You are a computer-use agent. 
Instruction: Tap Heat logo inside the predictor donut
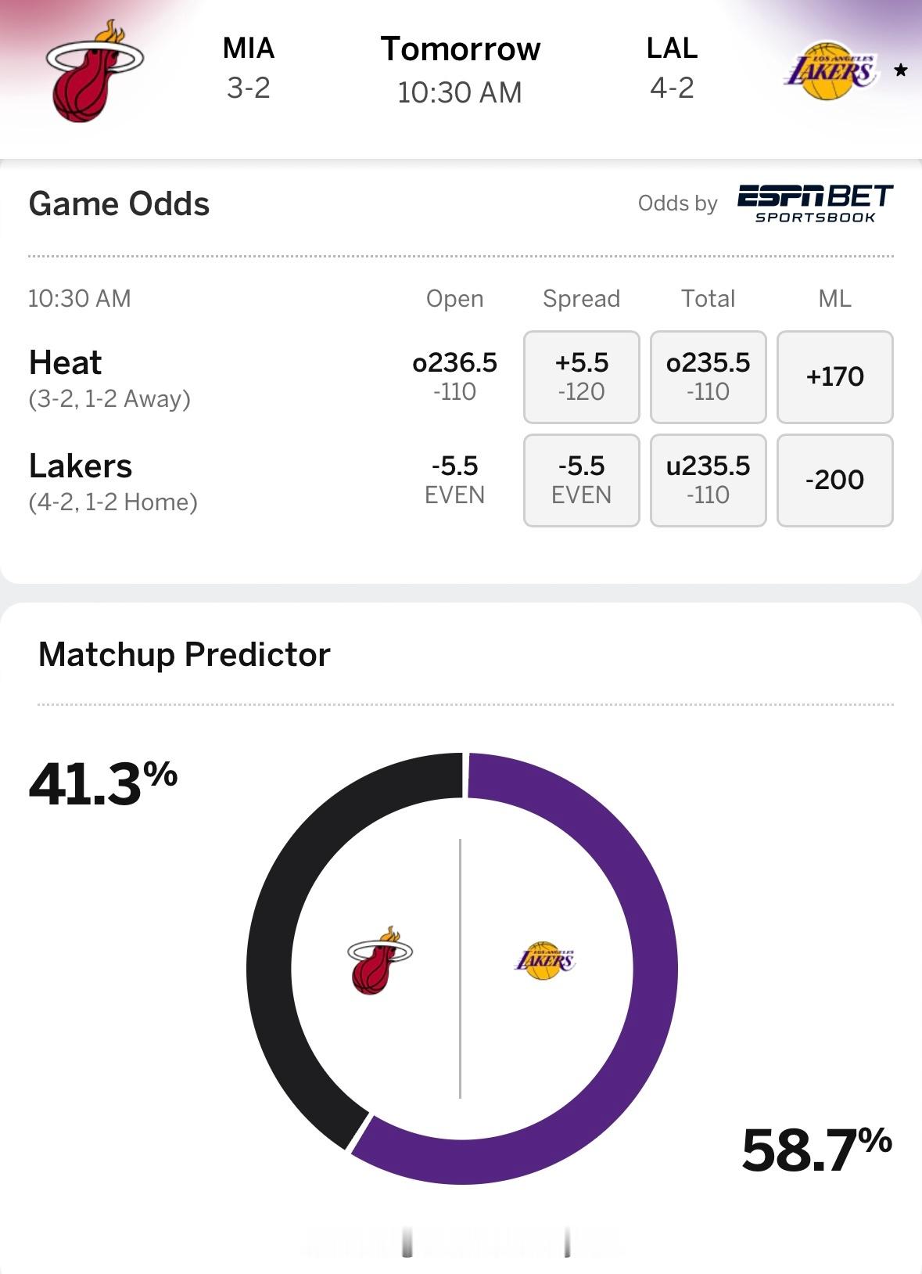(x=380, y=960)
